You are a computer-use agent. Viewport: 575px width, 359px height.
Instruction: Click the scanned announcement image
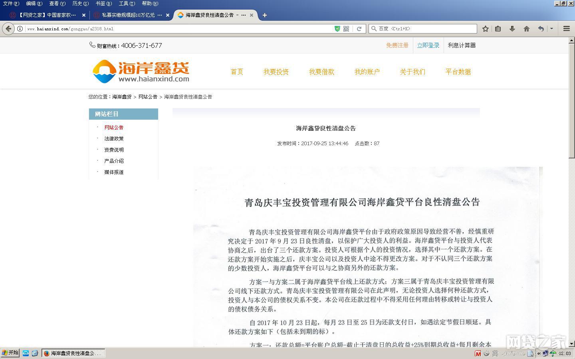pyautogui.click(x=368, y=256)
